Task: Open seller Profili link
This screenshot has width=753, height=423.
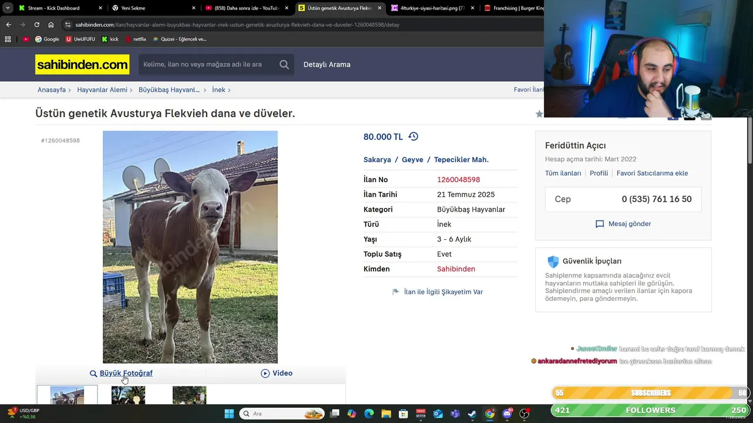Action: pyautogui.click(x=599, y=173)
